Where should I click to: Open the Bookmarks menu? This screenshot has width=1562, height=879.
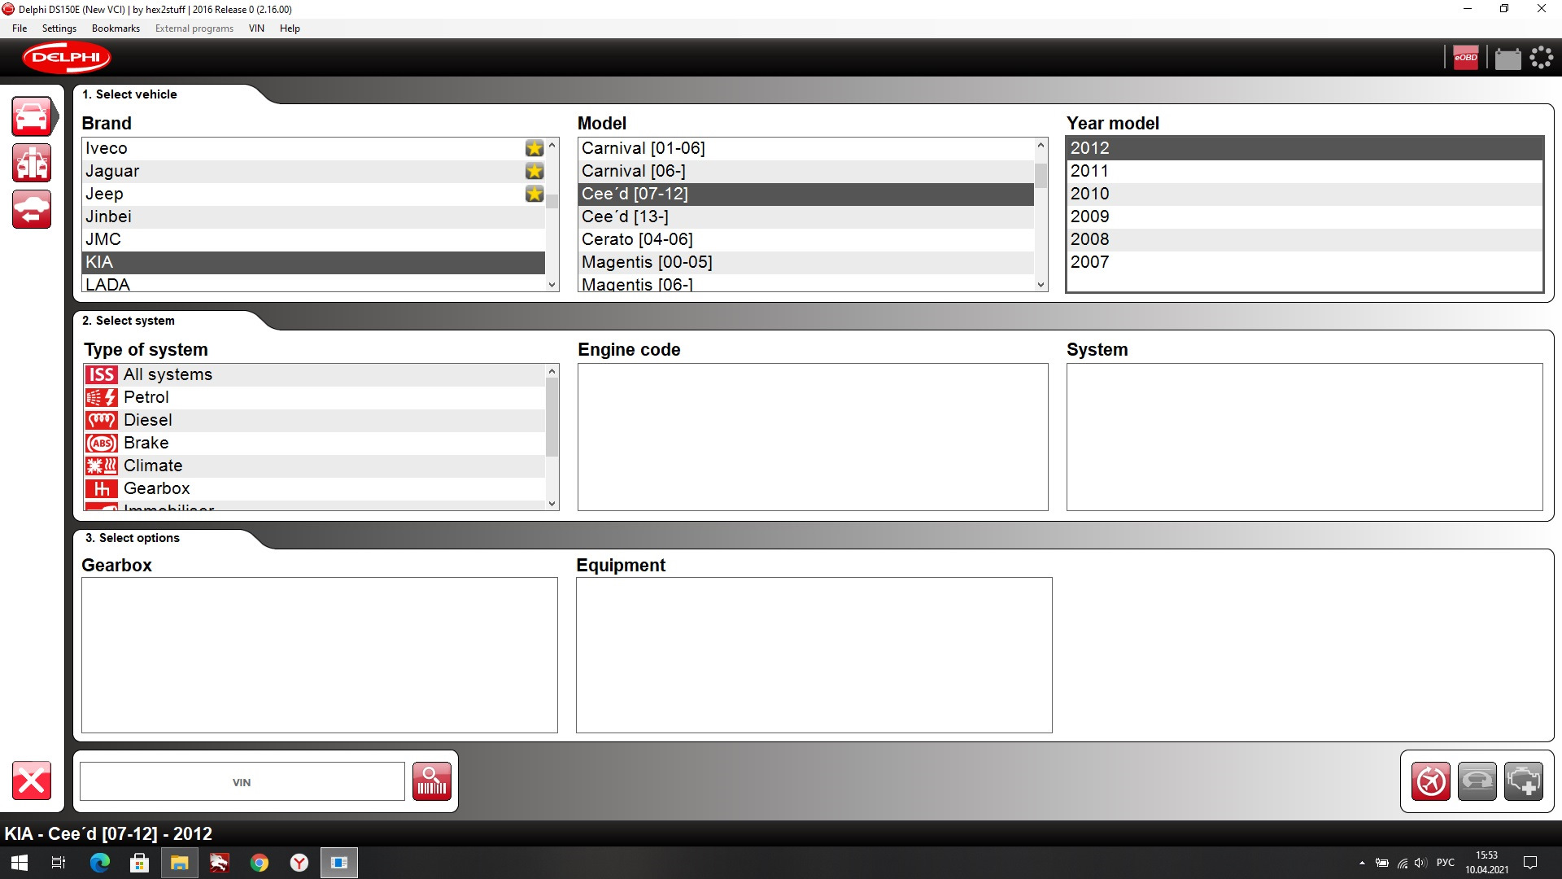(x=116, y=28)
